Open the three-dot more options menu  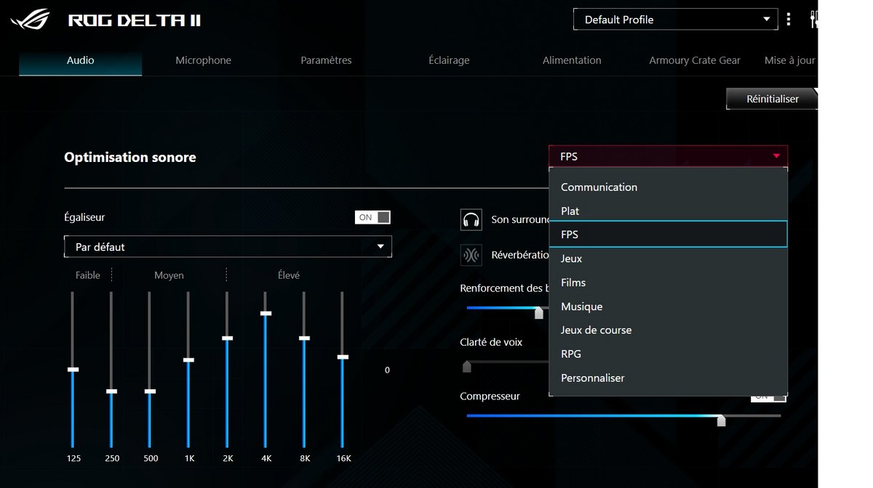tap(789, 20)
